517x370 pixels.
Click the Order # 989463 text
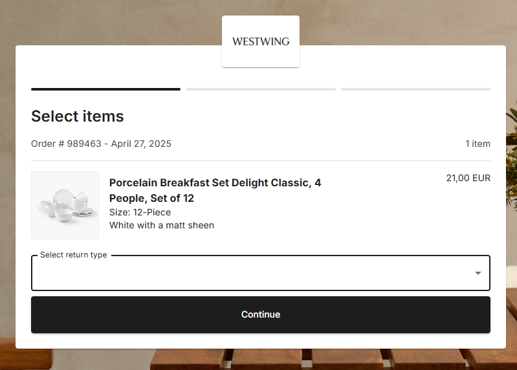pyautogui.click(x=66, y=144)
